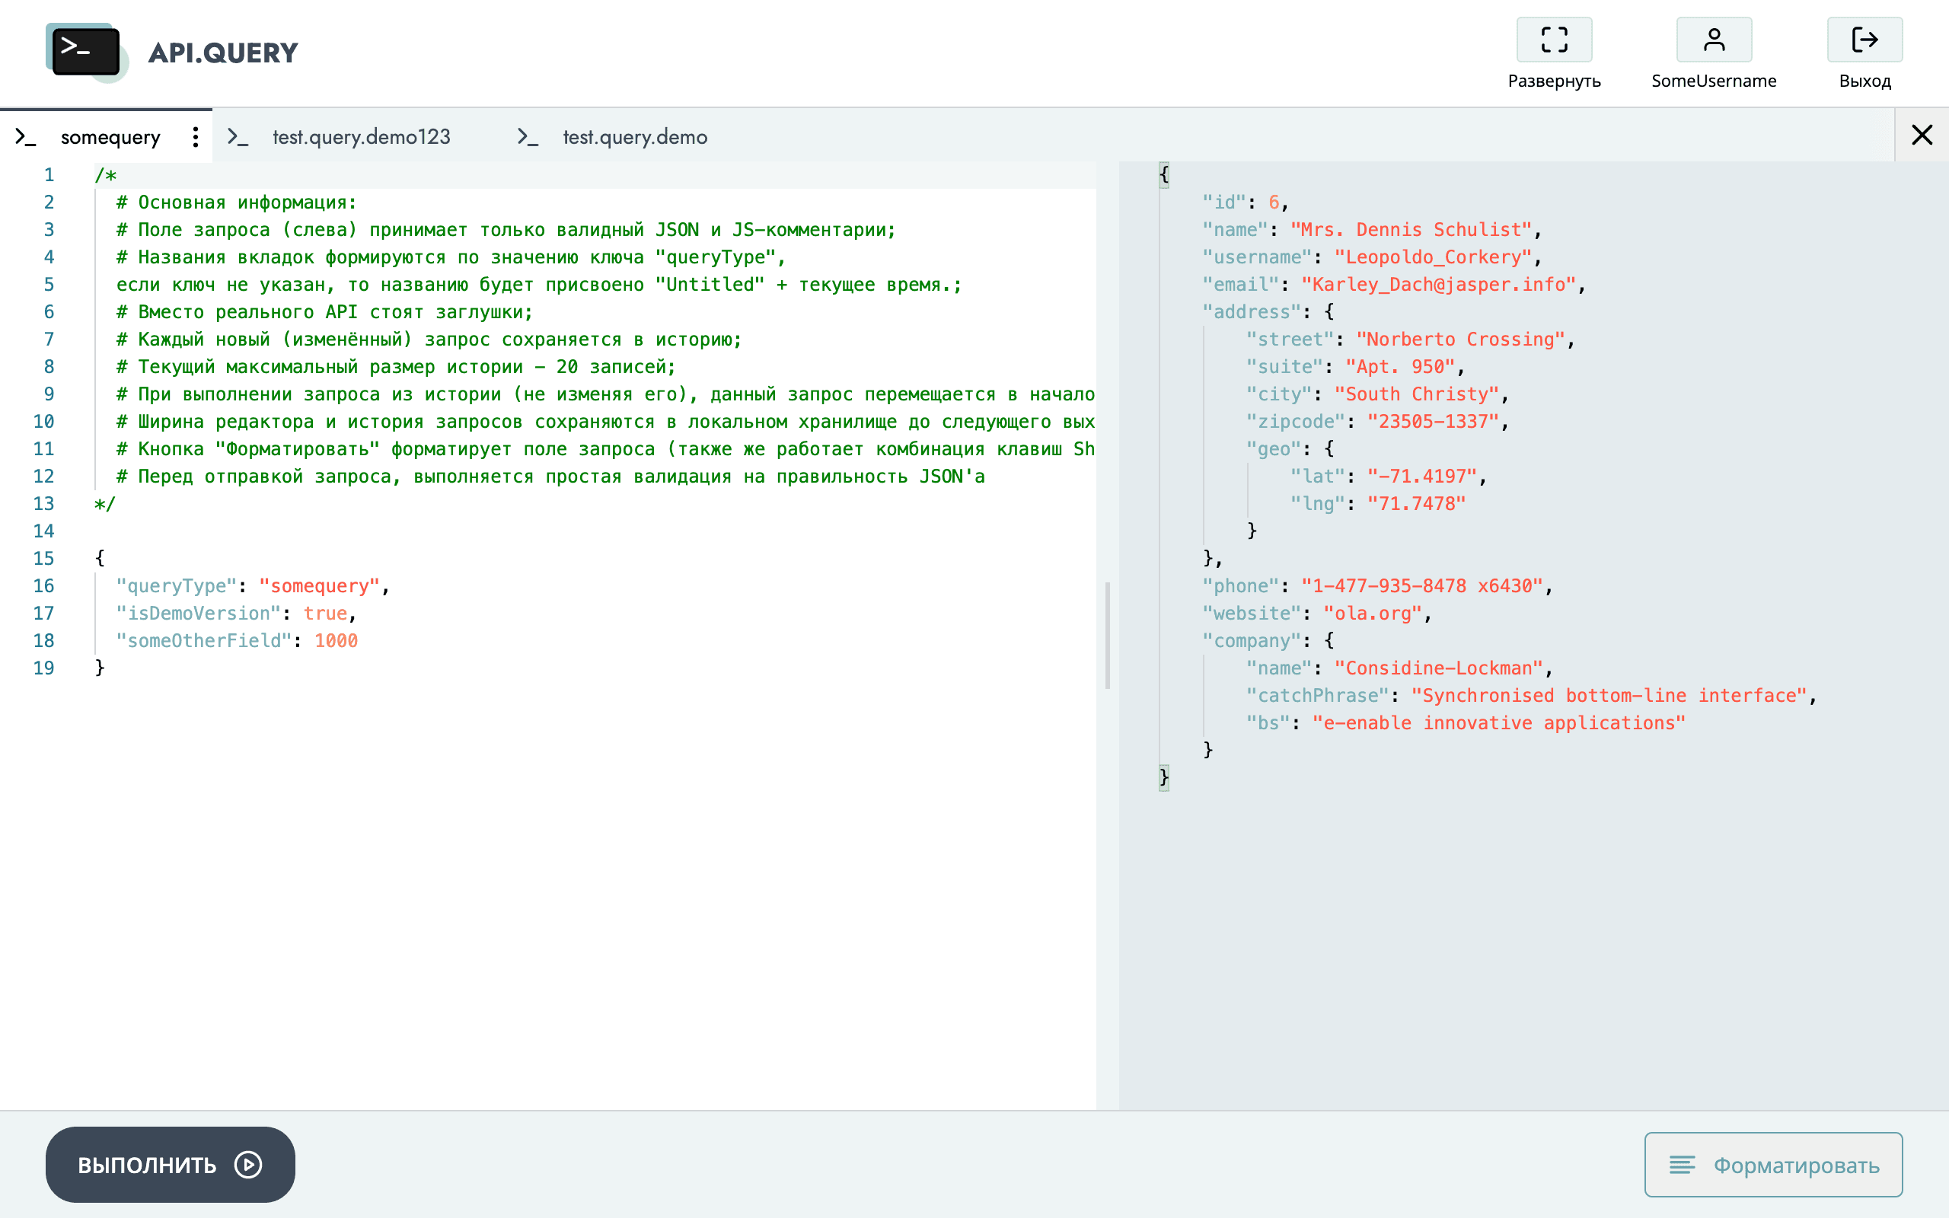Screen dimensions: 1949x1218
Task: Click the bs value "e-enable innovative applications"
Action: coord(1498,722)
